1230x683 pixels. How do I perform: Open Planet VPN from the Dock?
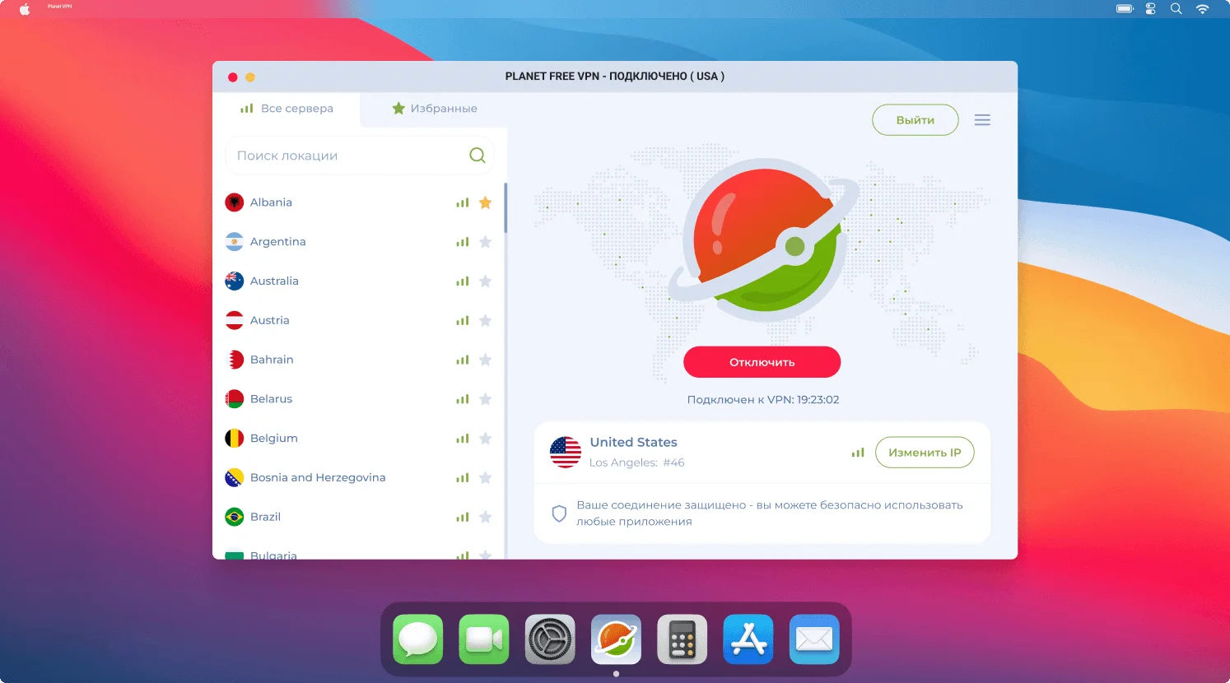click(616, 639)
